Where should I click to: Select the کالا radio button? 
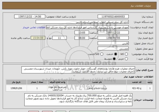126,54
